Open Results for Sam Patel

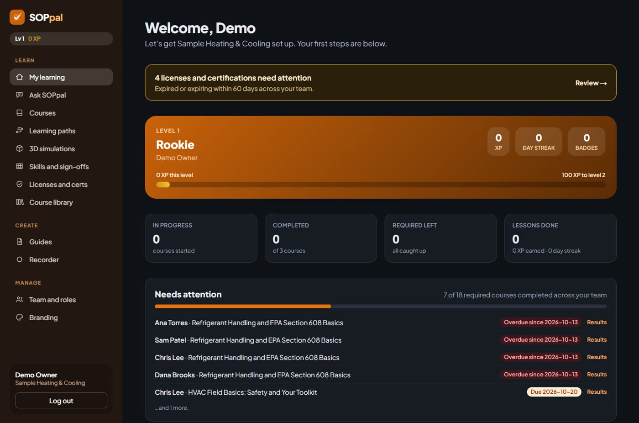click(x=597, y=339)
